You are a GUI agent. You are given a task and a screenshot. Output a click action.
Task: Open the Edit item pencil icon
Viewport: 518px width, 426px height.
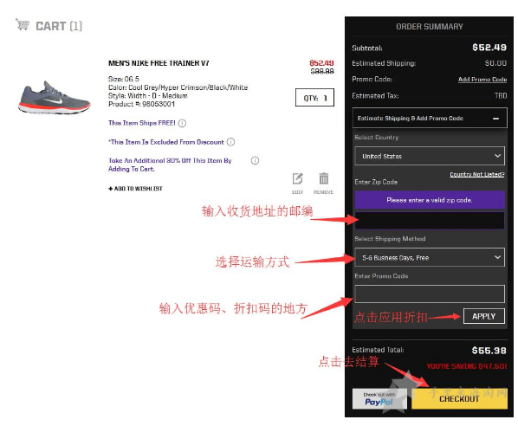tap(297, 178)
